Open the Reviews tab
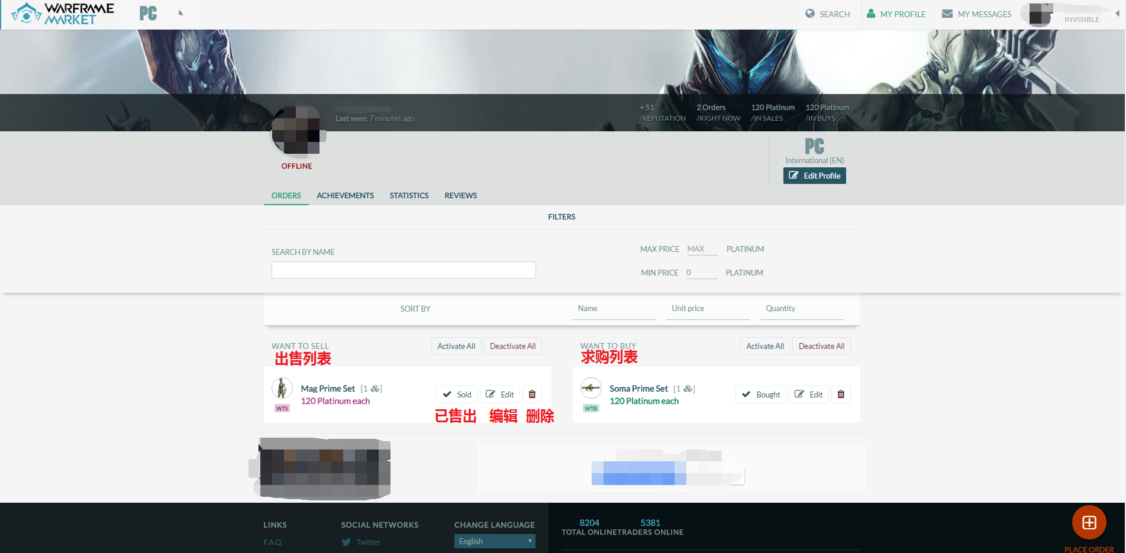The width and height of the screenshot is (1126, 553). pos(460,195)
